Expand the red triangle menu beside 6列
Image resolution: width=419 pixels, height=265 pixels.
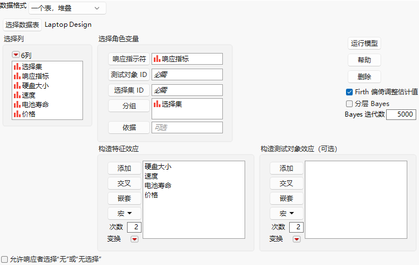click(16, 55)
